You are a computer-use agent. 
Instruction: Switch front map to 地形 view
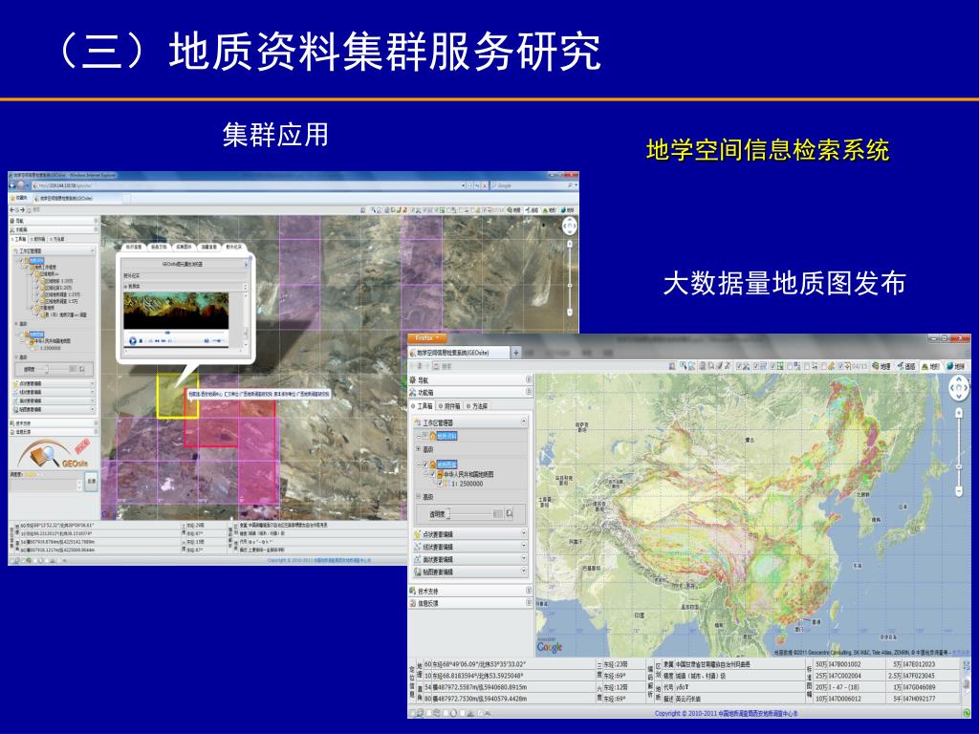tap(930, 366)
